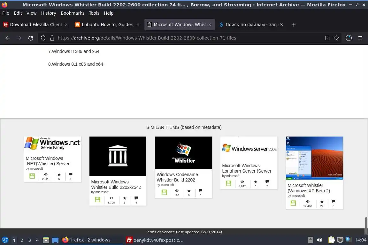Click views eye on .NET(Whistler) Server card
The image size is (368, 245).
click(46, 174)
